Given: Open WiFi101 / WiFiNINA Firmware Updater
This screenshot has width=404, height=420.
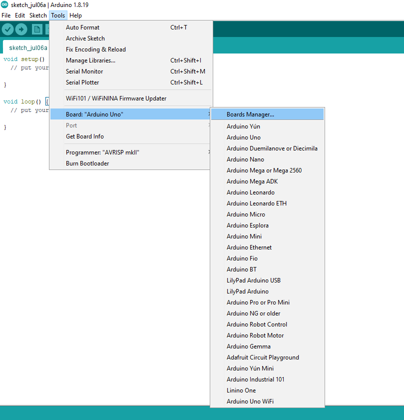Looking at the screenshot, I should click(x=130, y=98).
